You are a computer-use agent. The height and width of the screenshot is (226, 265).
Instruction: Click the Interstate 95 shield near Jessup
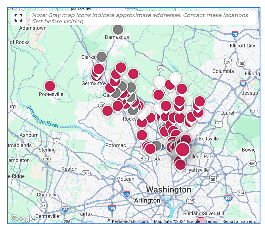click(243, 83)
